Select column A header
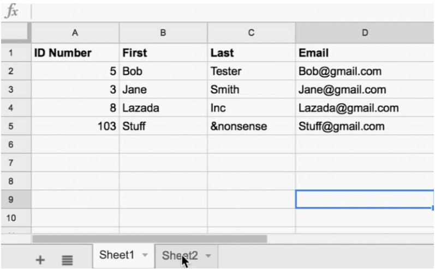The height and width of the screenshot is (269, 435). coord(75,33)
